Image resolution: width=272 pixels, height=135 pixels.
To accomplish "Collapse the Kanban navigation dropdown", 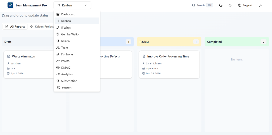I will tap(72, 5).
